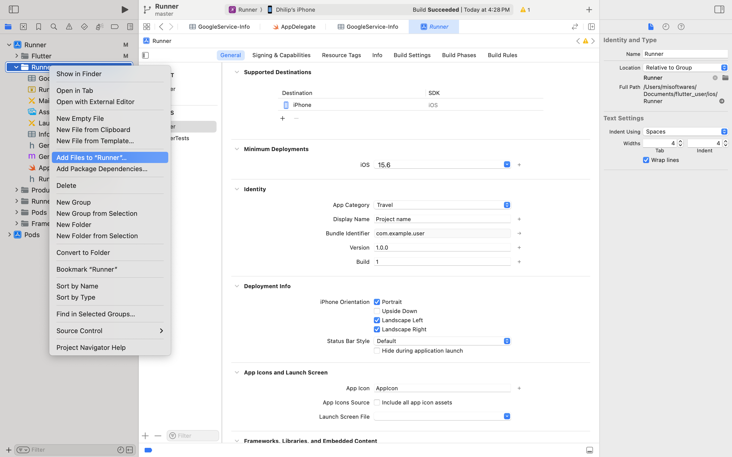Increase the Tab width stepper

(681, 141)
